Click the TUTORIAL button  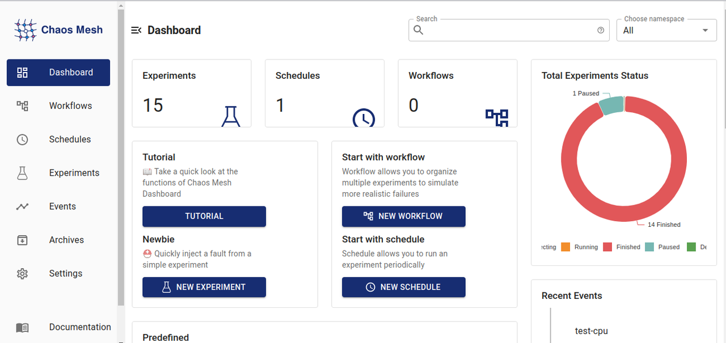coord(204,217)
